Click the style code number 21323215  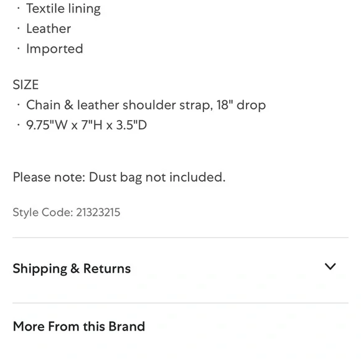click(x=98, y=212)
